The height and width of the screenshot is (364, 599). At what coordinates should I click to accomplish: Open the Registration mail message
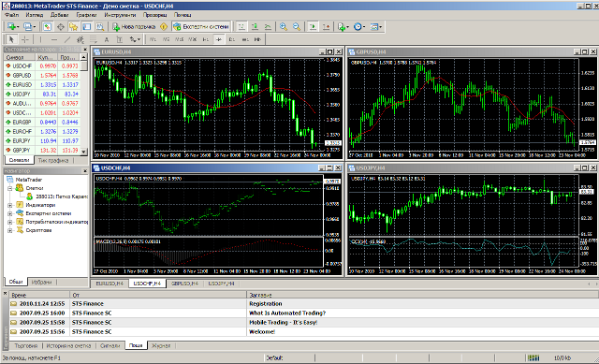point(303,304)
